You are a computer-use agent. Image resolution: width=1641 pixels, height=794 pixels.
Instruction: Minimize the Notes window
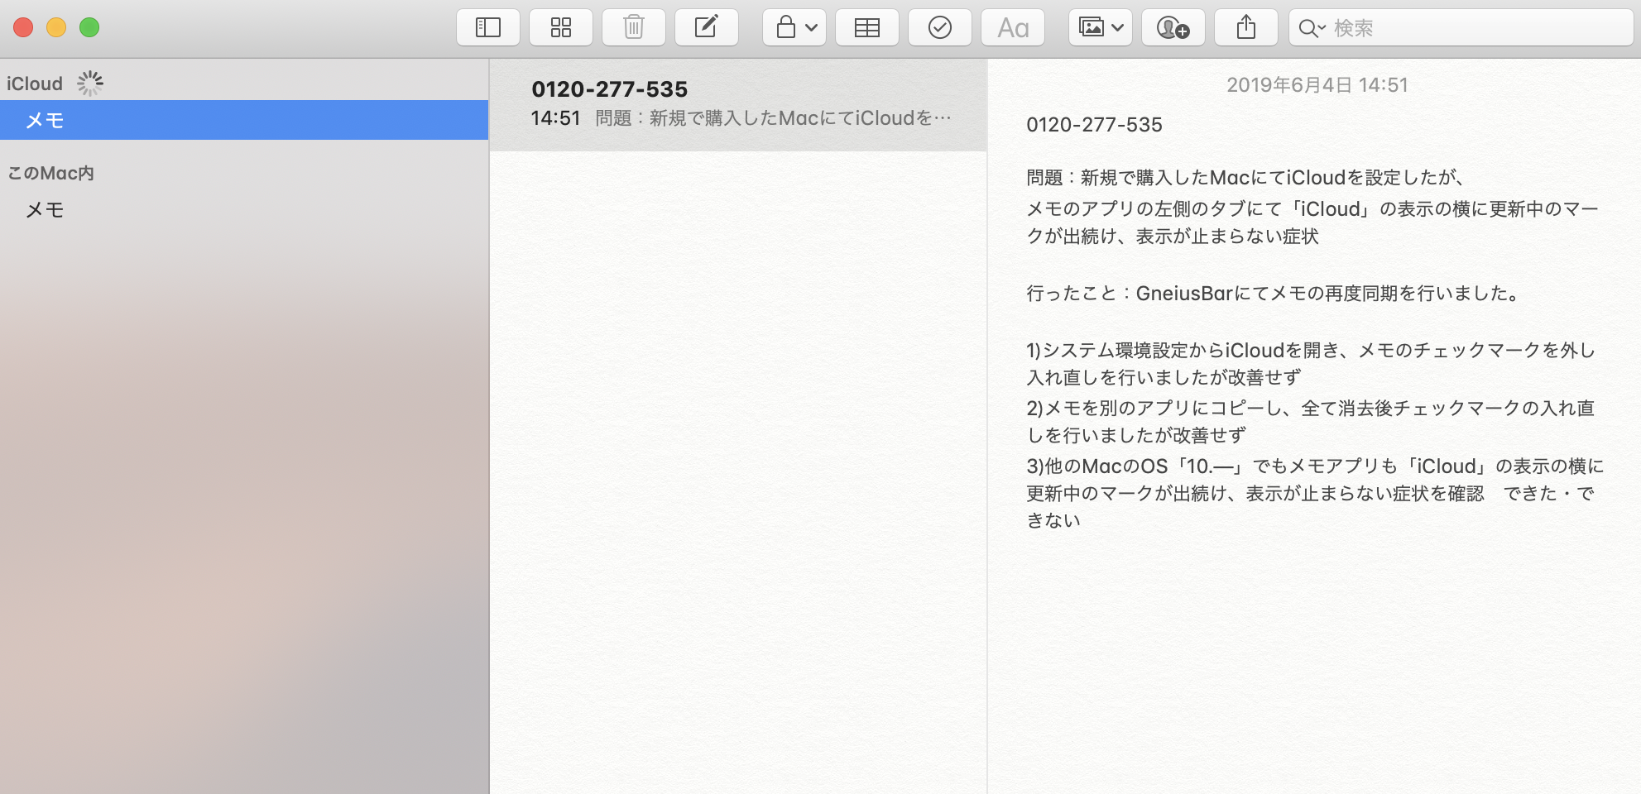click(56, 28)
